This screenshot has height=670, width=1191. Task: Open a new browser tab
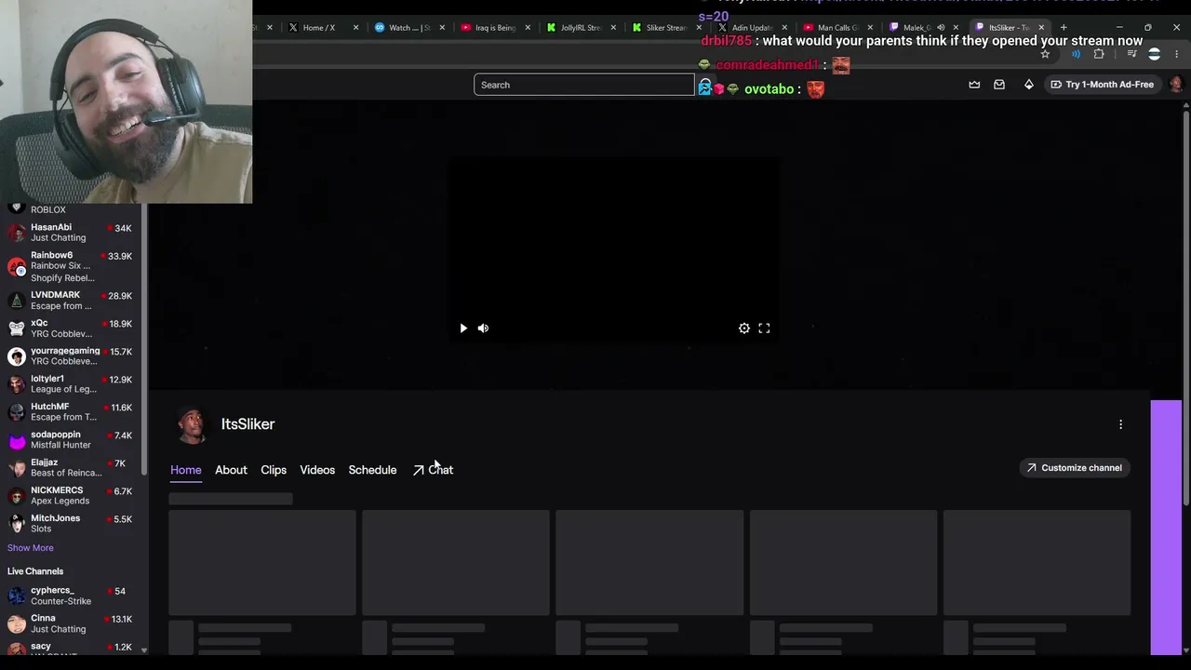click(x=1064, y=27)
